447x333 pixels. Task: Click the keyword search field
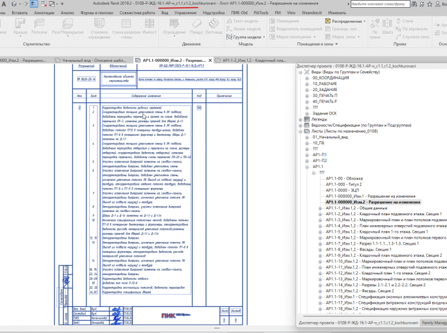pyautogui.click(x=380, y=4)
